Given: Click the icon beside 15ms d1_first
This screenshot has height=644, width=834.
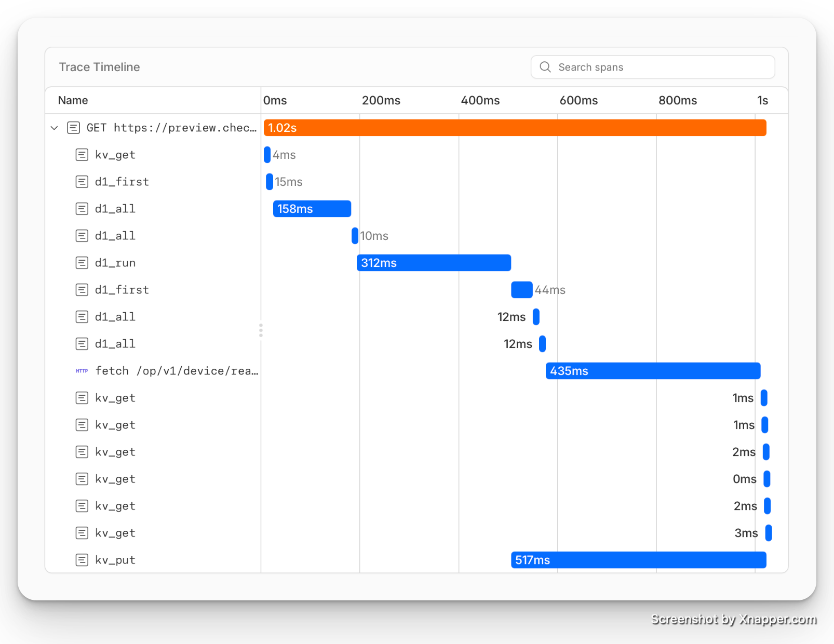Looking at the screenshot, I should point(82,182).
